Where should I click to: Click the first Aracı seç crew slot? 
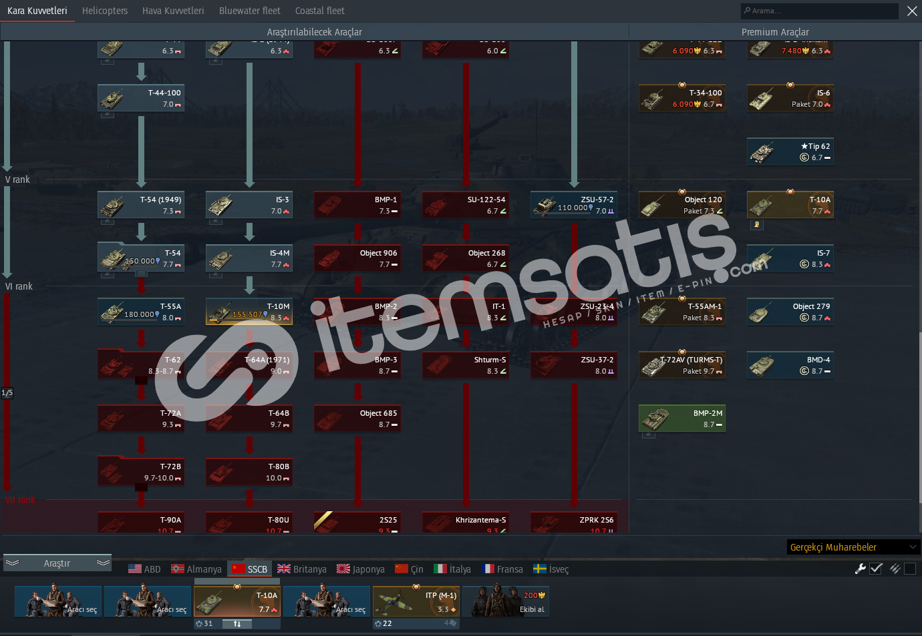click(58, 601)
